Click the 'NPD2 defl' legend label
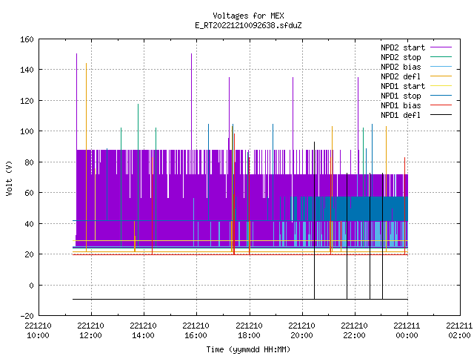The width and height of the screenshot is (474, 356). [x=401, y=76]
